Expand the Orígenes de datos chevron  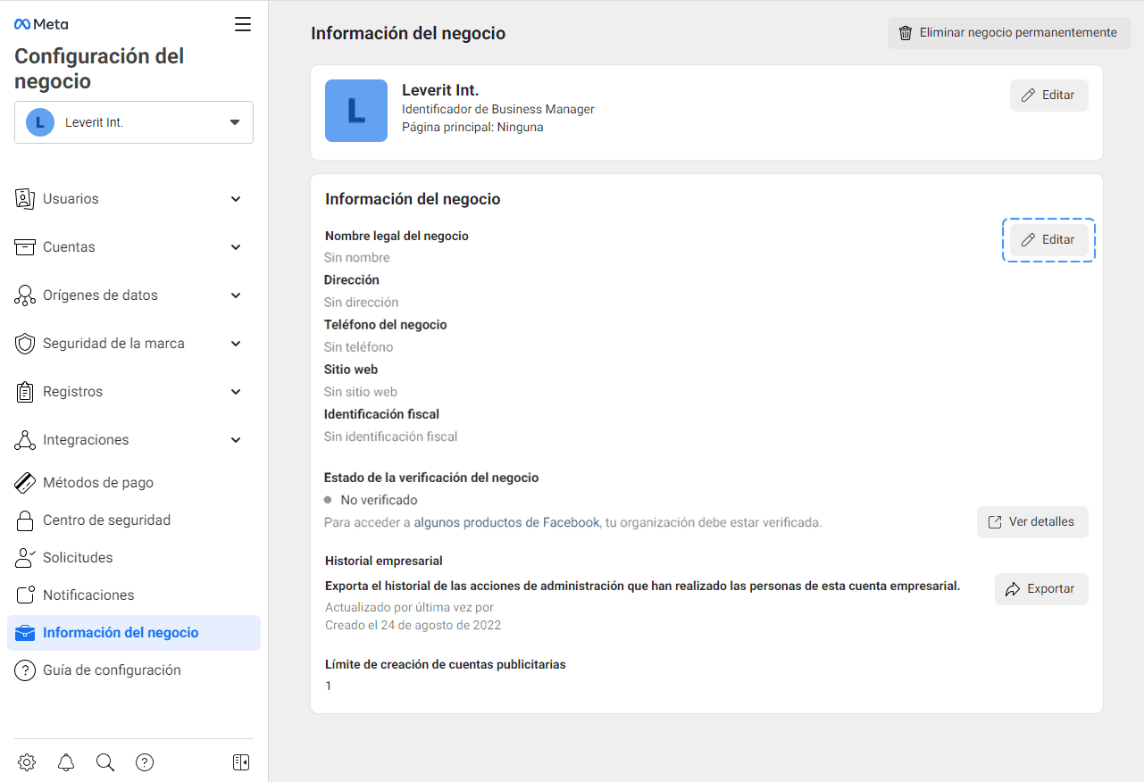pyautogui.click(x=236, y=295)
